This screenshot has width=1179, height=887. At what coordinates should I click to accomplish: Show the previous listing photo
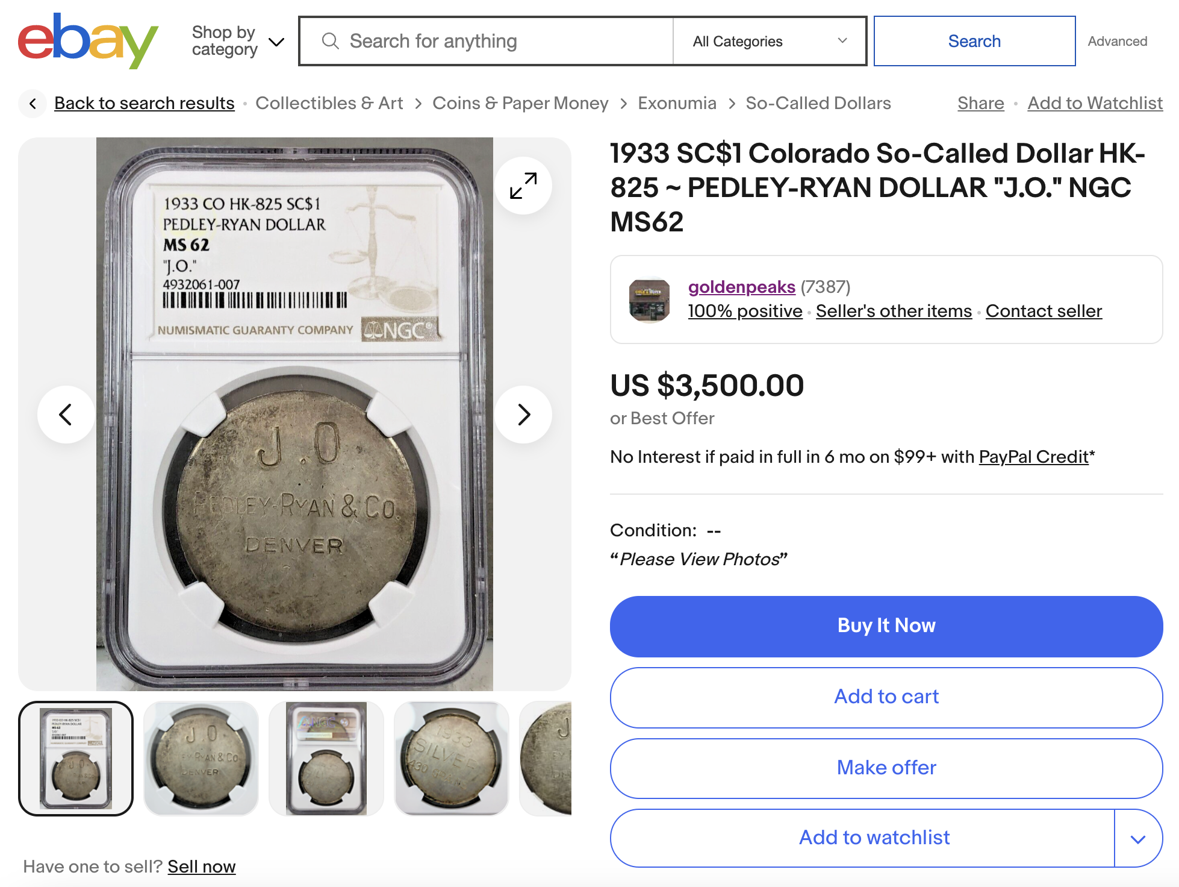tap(66, 415)
